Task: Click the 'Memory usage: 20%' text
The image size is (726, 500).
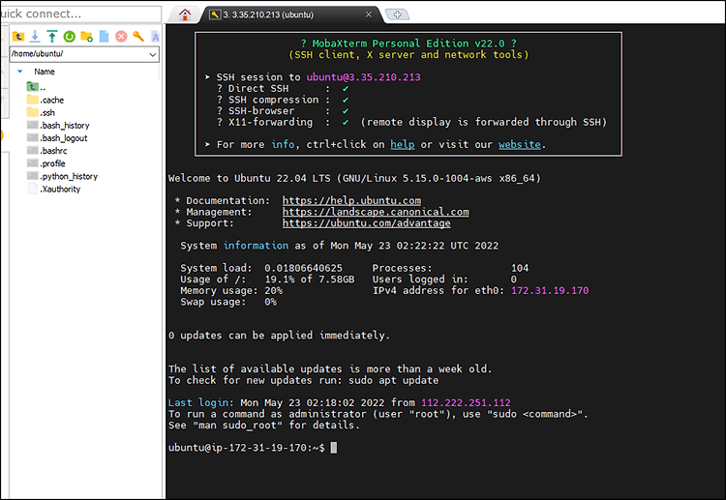Action: click(x=231, y=290)
